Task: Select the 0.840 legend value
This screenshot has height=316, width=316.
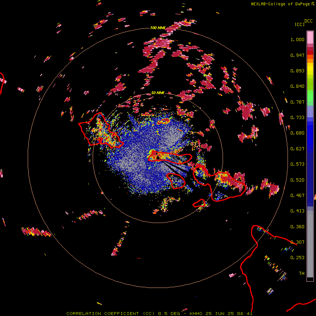Action: [297, 86]
